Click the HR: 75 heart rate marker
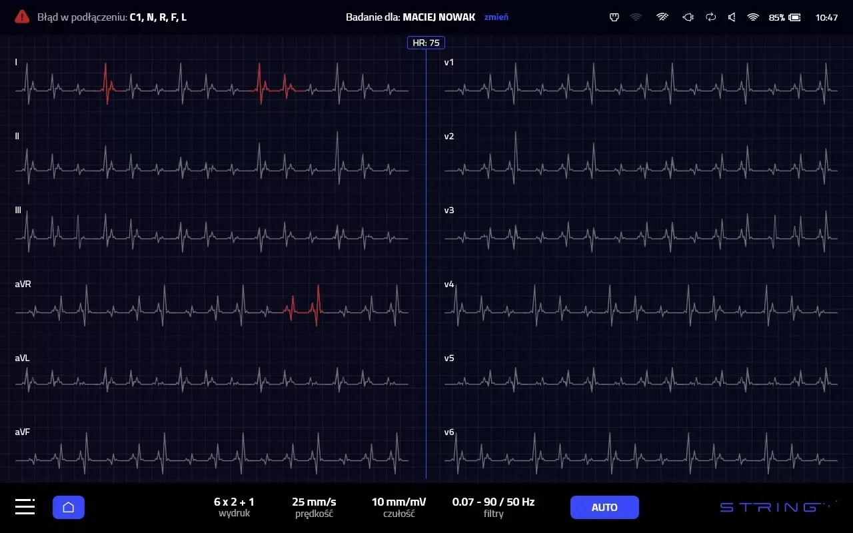 426,42
